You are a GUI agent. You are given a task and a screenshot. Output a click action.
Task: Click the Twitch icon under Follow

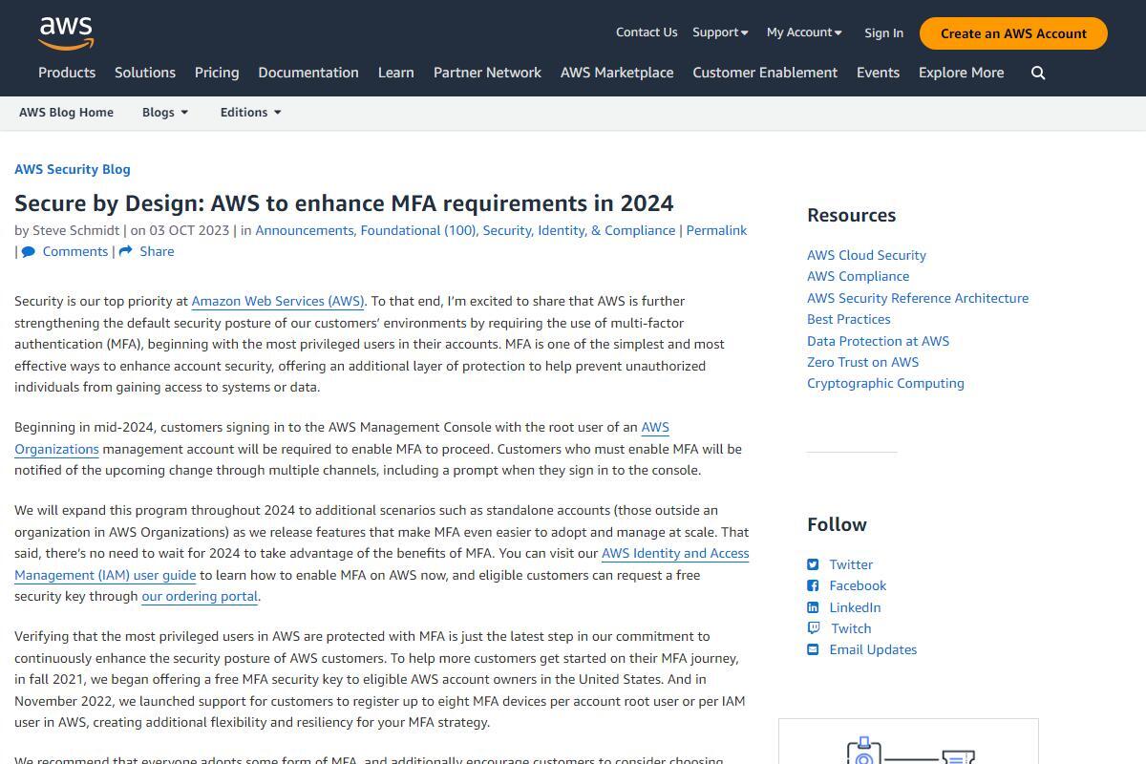click(x=814, y=628)
